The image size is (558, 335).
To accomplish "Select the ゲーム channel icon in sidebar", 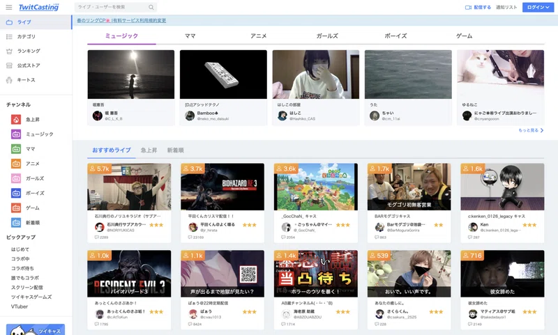I will tap(16, 208).
